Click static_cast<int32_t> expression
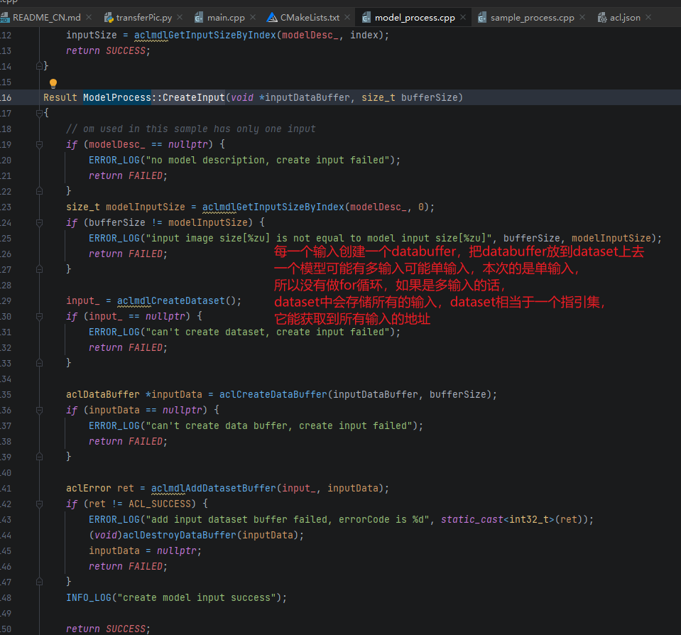The width and height of the screenshot is (681, 635). coord(498,519)
